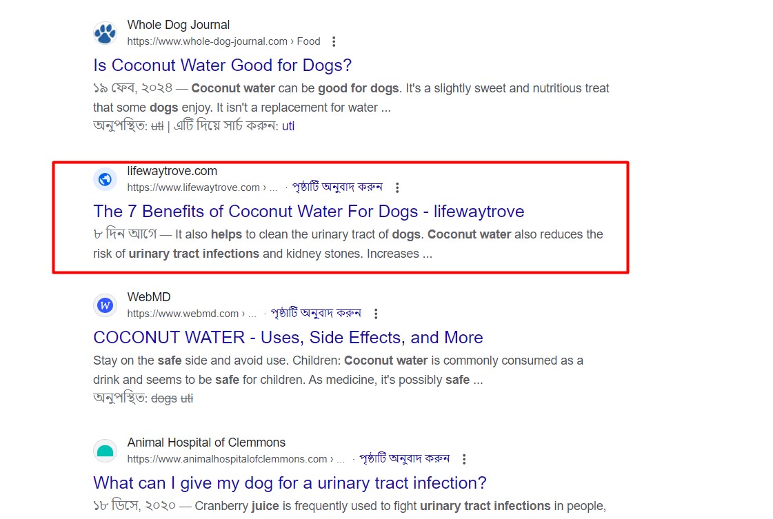Image resolution: width=773 pixels, height=519 pixels.
Task: Click the lifewaytrove.com site name
Action: tap(172, 171)
